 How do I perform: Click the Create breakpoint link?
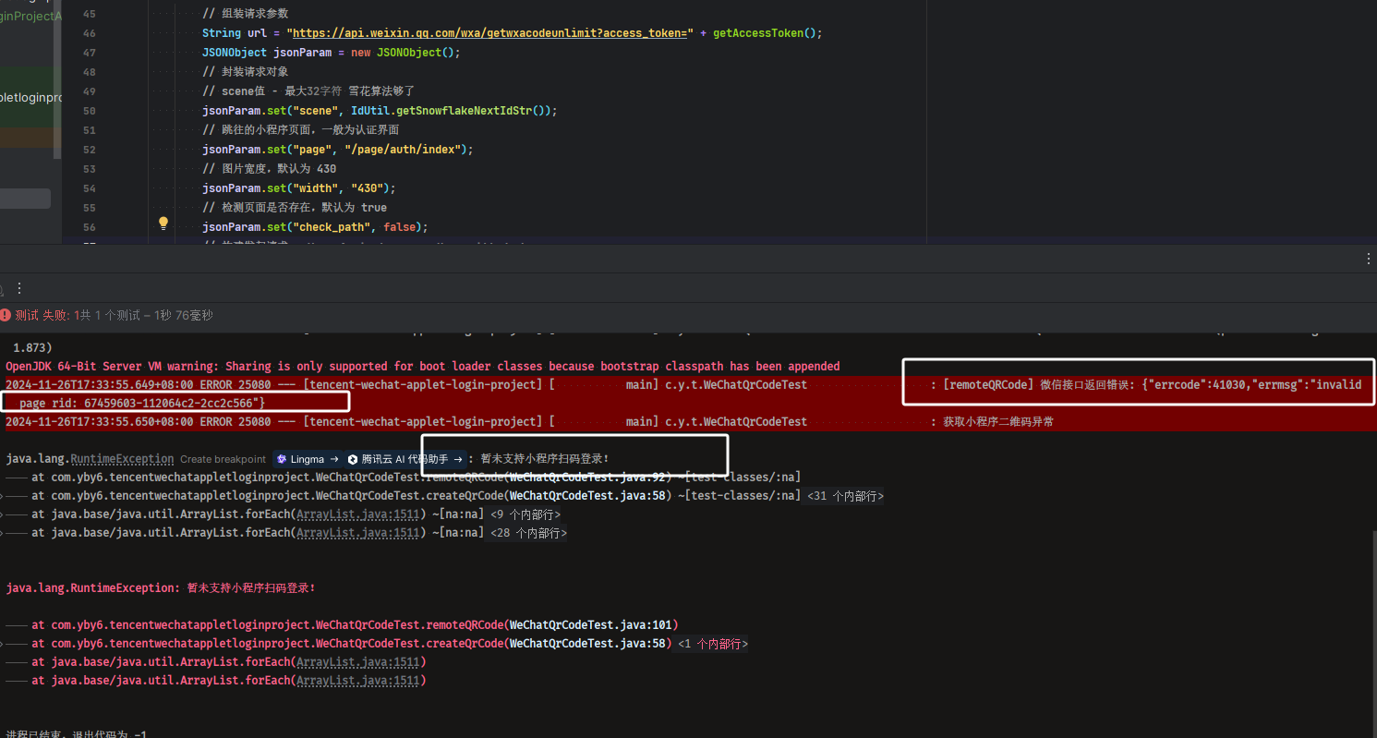click(223, 459)
